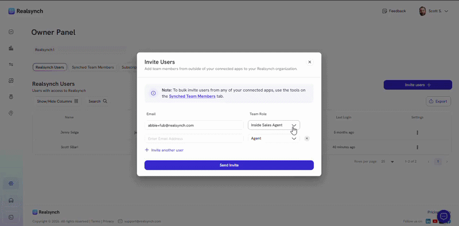Viewport: 459px width, 226px height.
Task: Open the settings kebab menu for Scott Sillari
Action: pyautogui.click(x=418, y=147)
